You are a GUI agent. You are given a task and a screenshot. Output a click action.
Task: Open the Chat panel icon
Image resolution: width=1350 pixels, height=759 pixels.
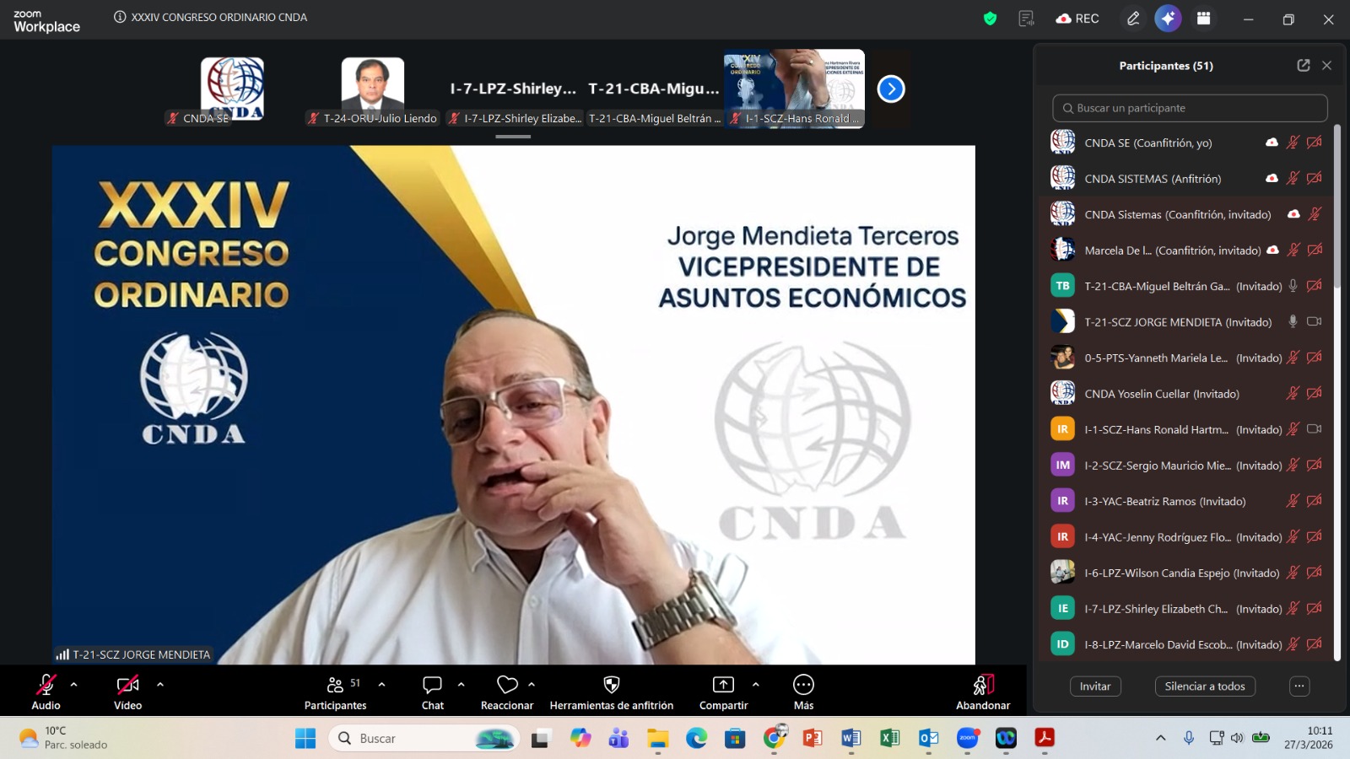pos(433,685)
